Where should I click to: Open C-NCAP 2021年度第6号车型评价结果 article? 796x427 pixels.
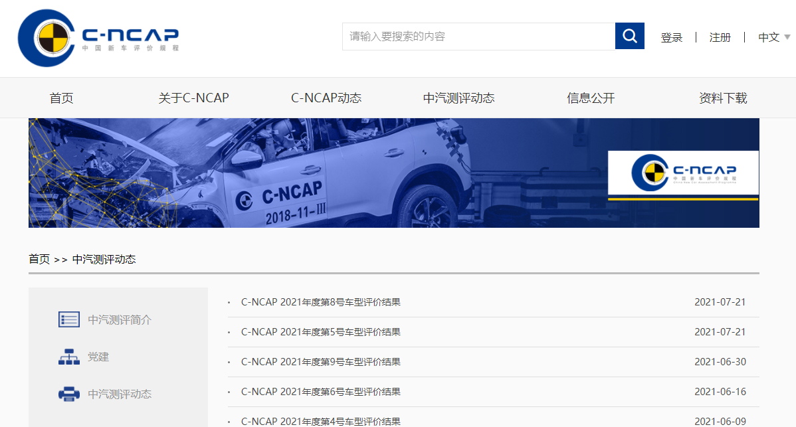point(321,392)
